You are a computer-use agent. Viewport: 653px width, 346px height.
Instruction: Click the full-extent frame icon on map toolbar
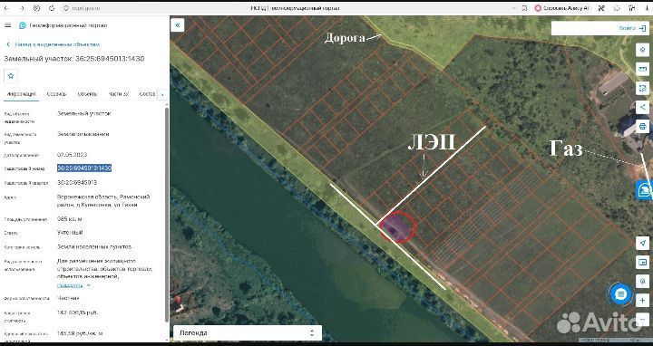(643, 88)
